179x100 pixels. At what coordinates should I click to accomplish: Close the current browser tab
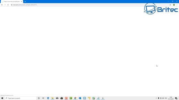click(x=22, y=2)
